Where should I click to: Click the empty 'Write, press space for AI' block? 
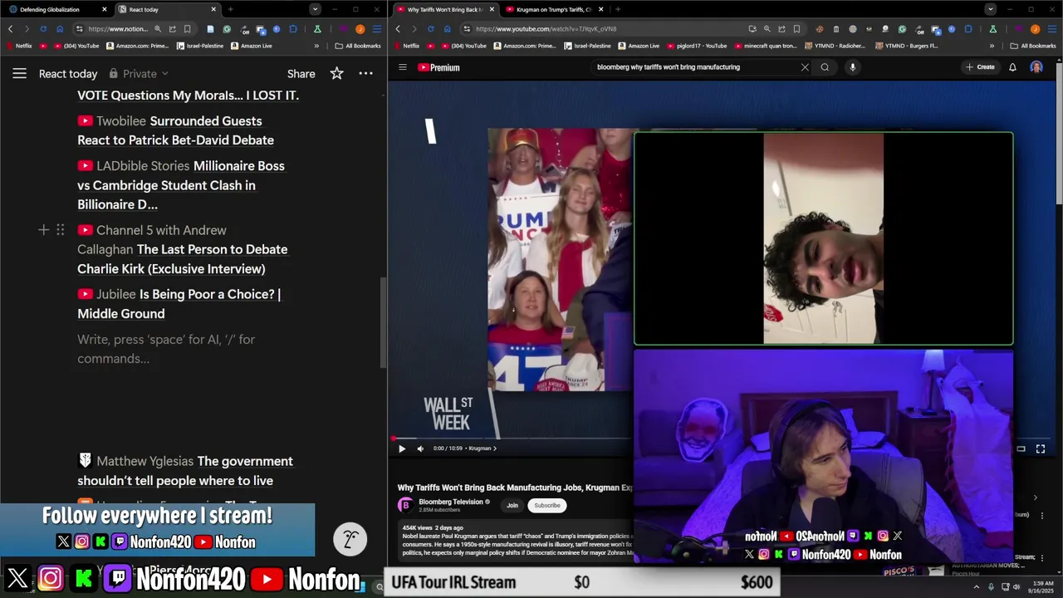[x=166, y=349]
